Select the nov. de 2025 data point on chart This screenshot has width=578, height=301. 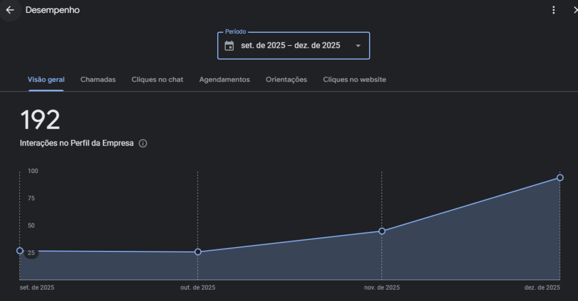point(382,231)
